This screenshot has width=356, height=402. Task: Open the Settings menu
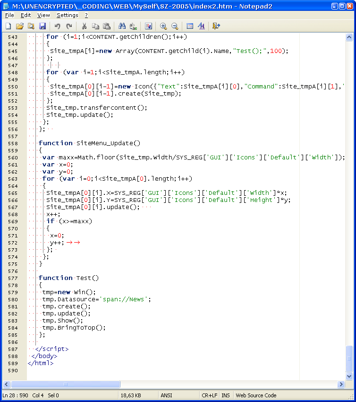click(68, 15)
